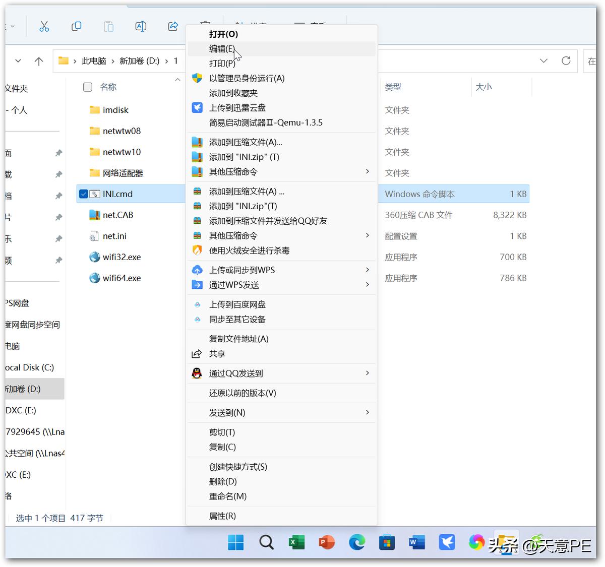The width and height of the screenshot is (605, 567).
Task: Click the Up navigation arrow button
Action: pos(39,60)
